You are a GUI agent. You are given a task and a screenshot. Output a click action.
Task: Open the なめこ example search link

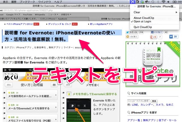169,105
